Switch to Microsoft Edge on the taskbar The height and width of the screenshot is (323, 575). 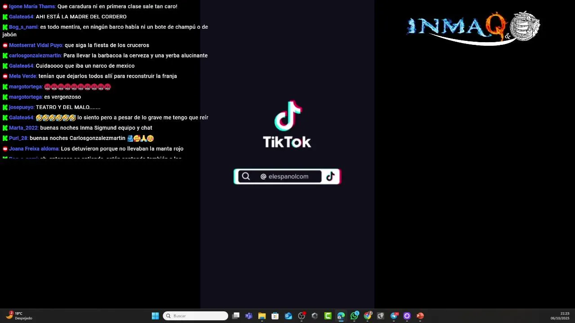coord(341,316)
